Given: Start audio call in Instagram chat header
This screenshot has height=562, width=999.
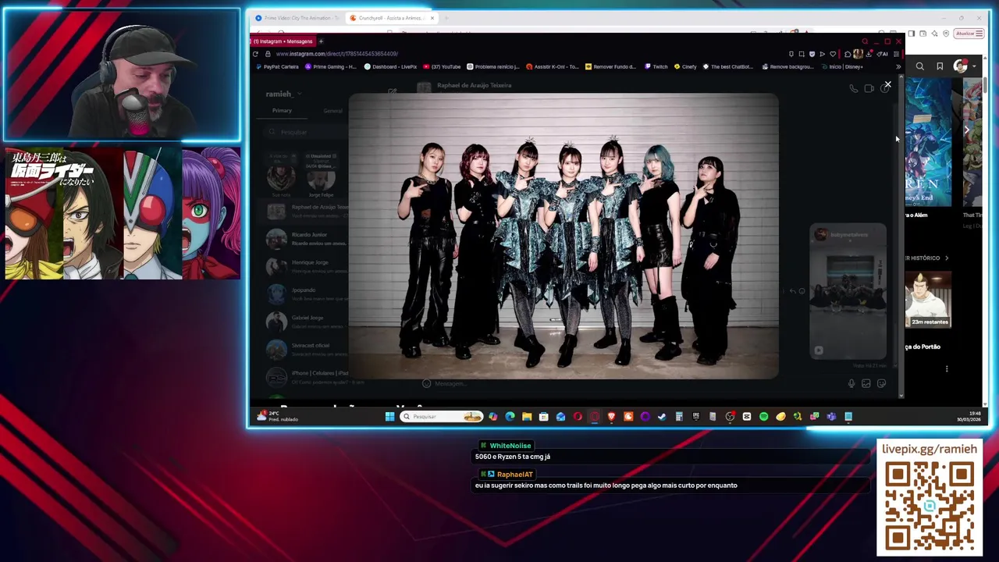Looking at the screenshot, I should (x=853, y=89).
